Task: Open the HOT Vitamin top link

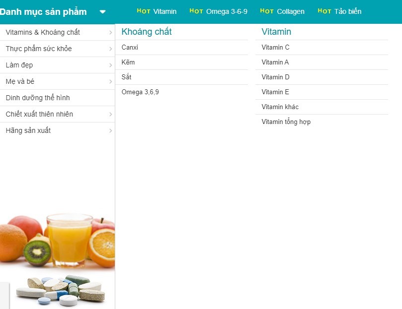Action: pos(157,11)
